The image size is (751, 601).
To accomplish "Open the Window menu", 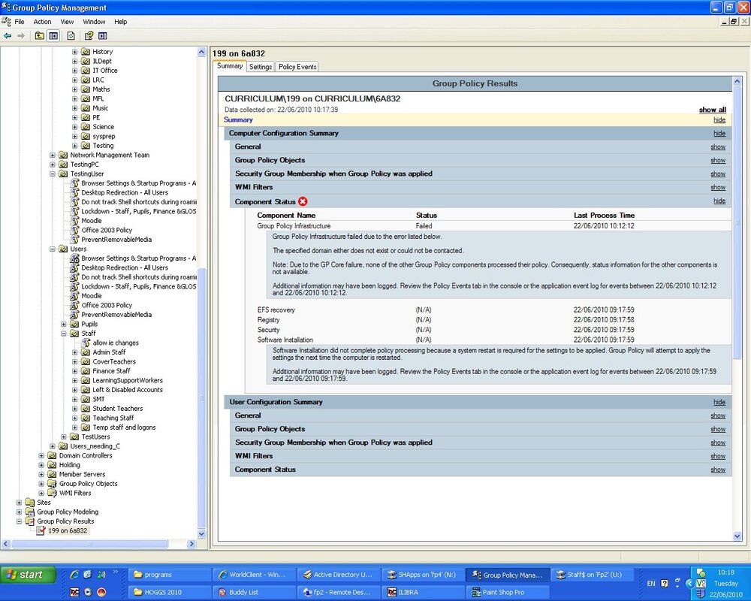I will click(94, 22).
